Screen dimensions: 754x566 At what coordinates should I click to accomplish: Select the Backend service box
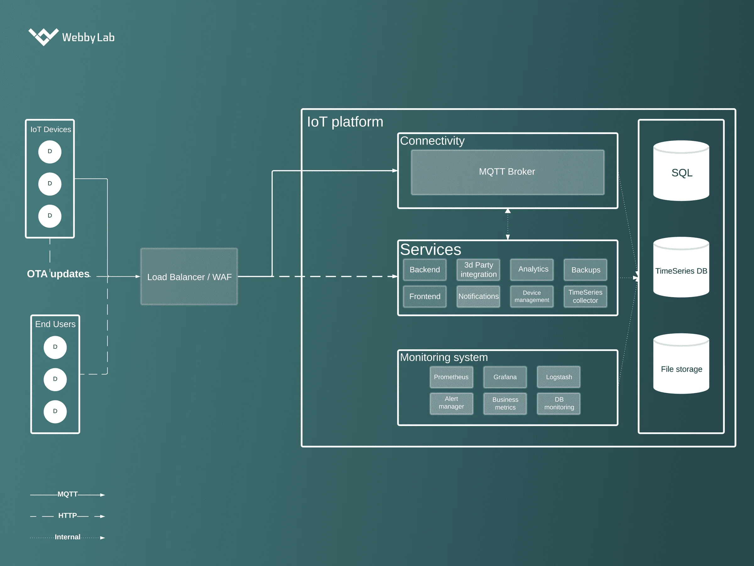[425, 269]
